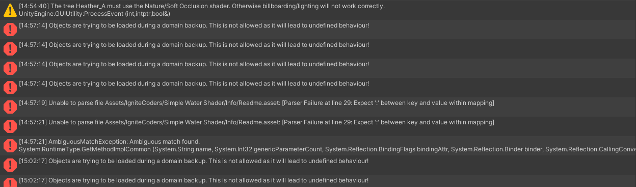This screenshot has width=636, height=187.
Task: Click error icon of last 15:02:17 entry
Action: pos(10,182)
